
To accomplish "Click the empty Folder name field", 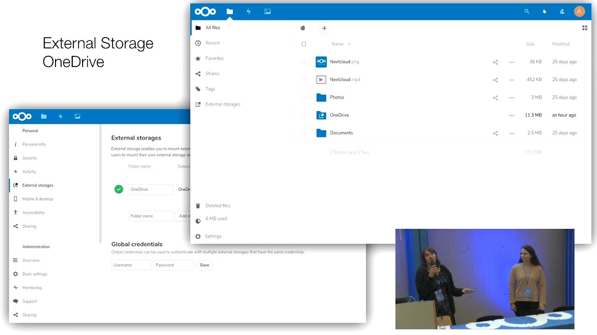I will (151, 216).
